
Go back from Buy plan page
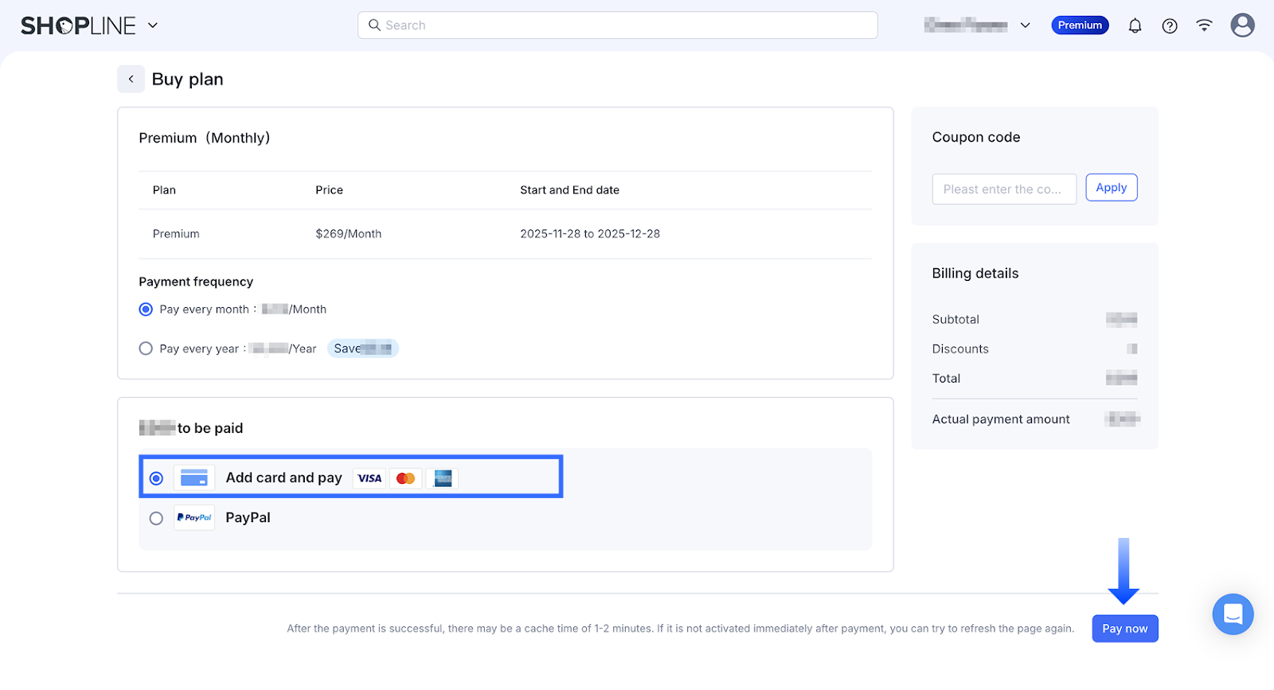click(131, 79)
